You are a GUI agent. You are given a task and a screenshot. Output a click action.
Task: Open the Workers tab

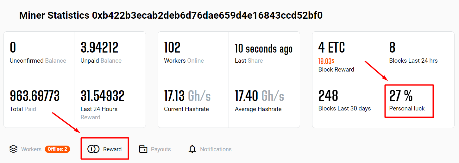31,149
